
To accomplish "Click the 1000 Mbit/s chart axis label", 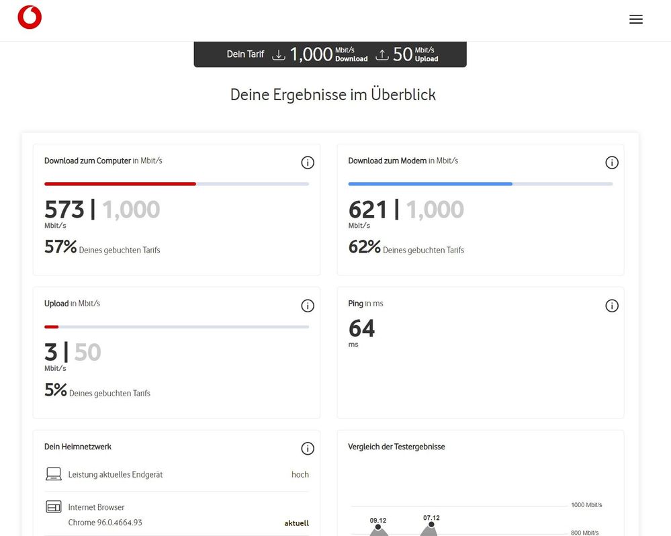I will pos(586,505).
